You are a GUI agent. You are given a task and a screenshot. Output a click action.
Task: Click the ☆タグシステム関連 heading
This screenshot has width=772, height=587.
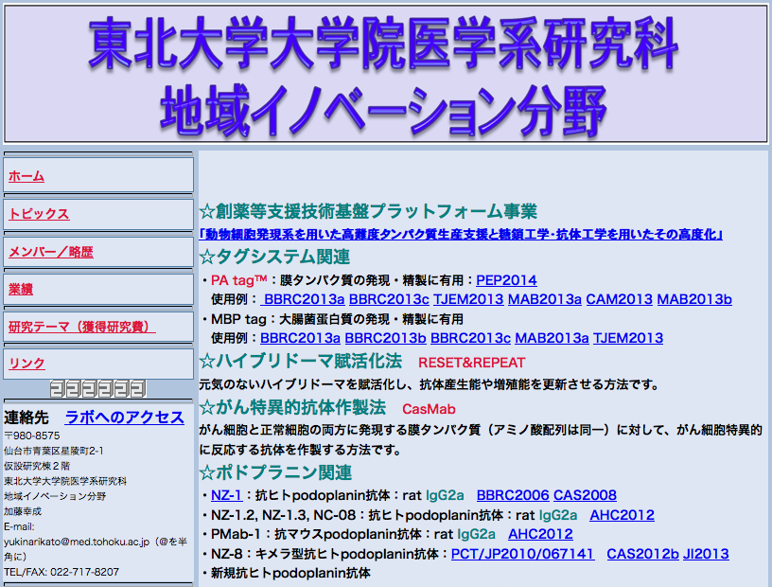point(274,257)
